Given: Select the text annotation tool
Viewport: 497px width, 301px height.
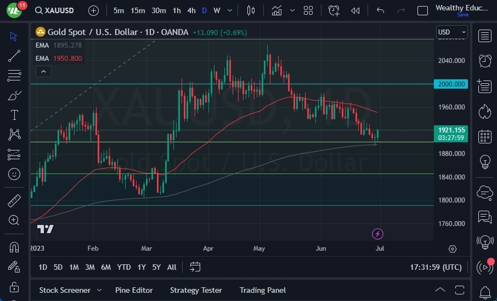Looking at the screenshot, I should click(x=14, y=115).
